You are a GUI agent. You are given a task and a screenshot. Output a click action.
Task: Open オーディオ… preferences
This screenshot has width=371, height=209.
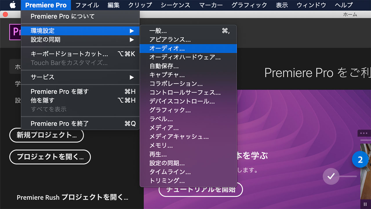(x=188, y=48)
